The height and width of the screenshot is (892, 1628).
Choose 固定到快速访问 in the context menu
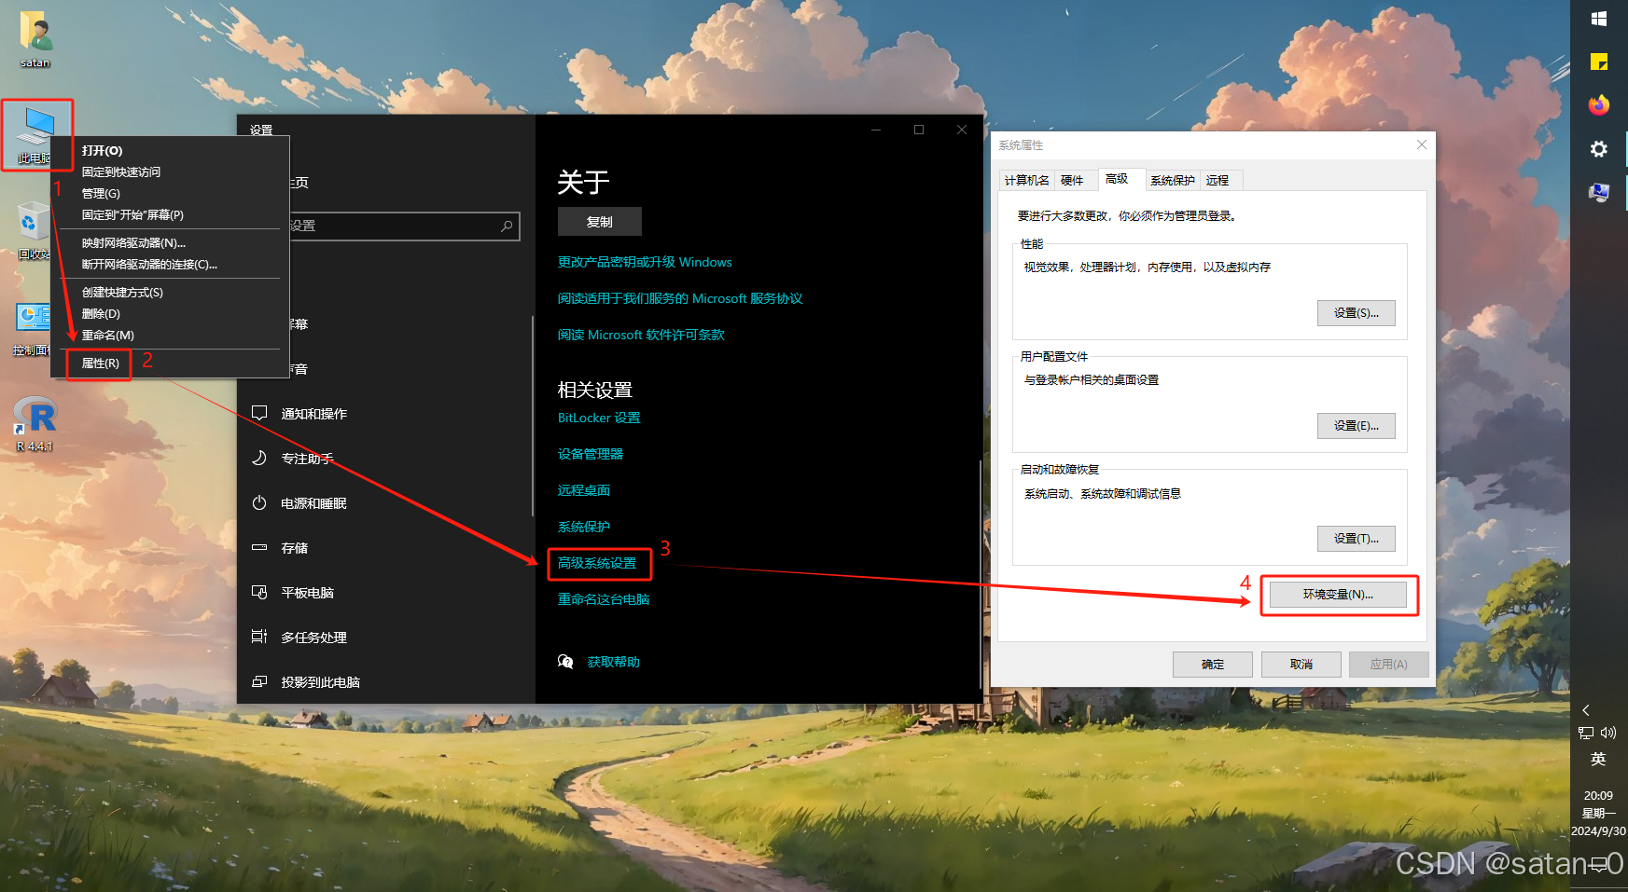(x=170, y=172)
